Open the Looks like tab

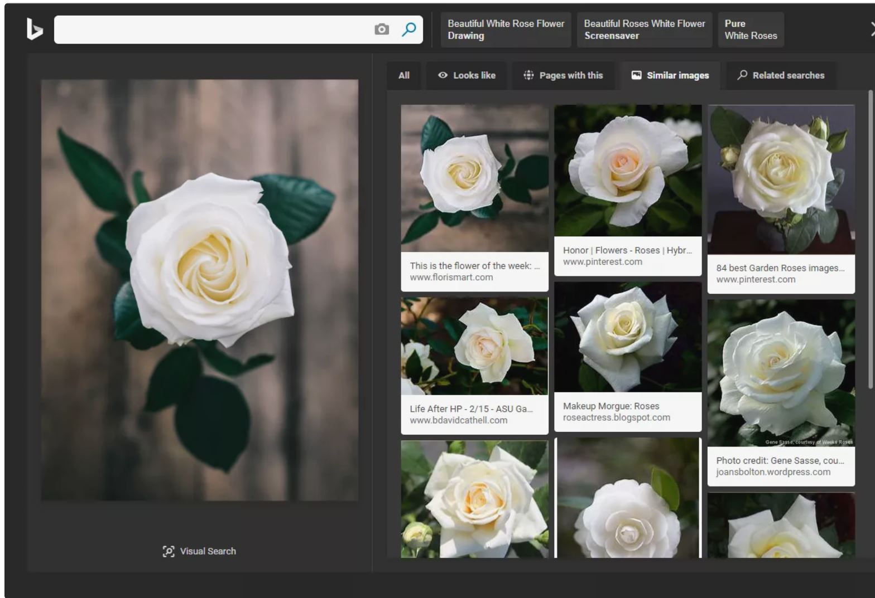(467, 75)
